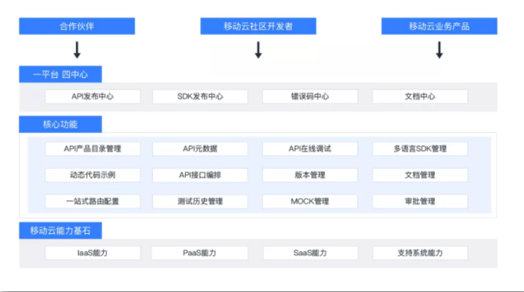Open the API发布中心 box

93,96
